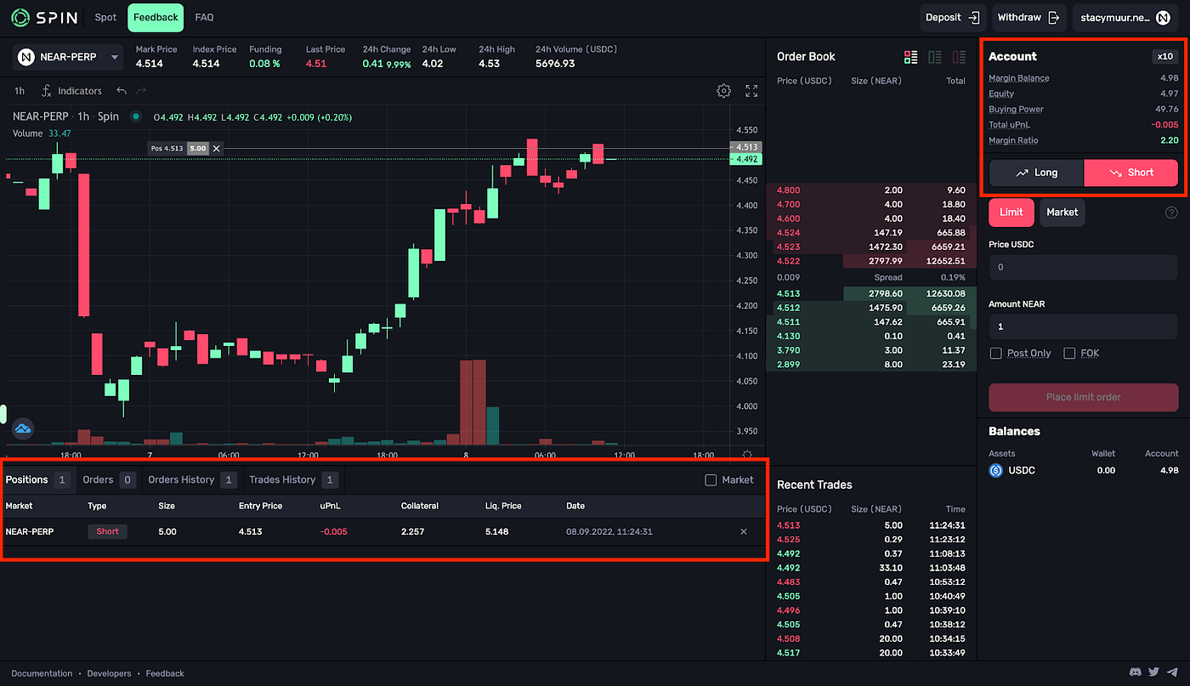This screenshot has height=686, width=1190.
Task: Close the NEAR-PERP short position
Action: pos(744,531)
